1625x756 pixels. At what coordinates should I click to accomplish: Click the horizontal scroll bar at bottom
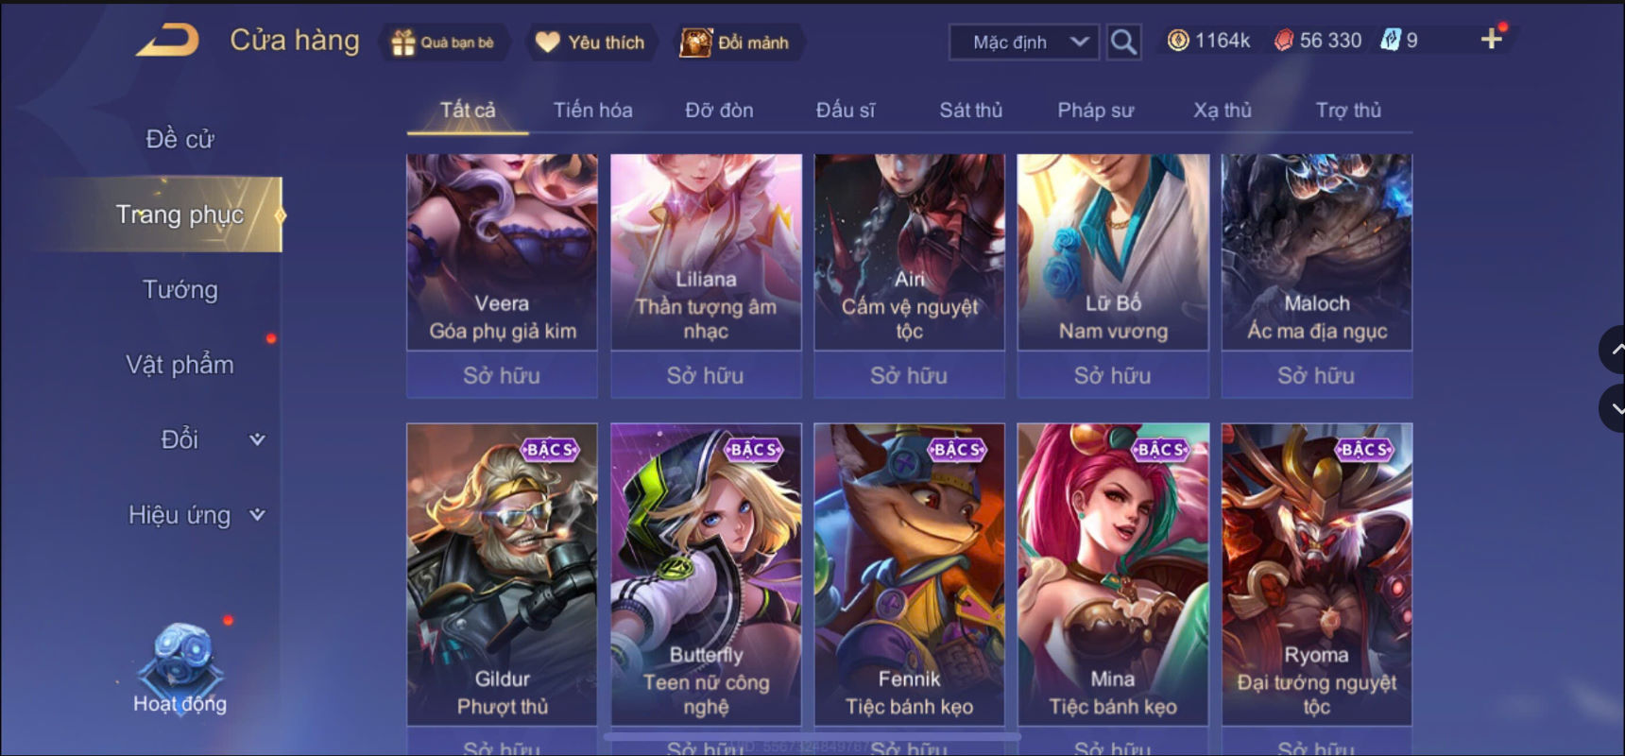click(x=812, y=735)
